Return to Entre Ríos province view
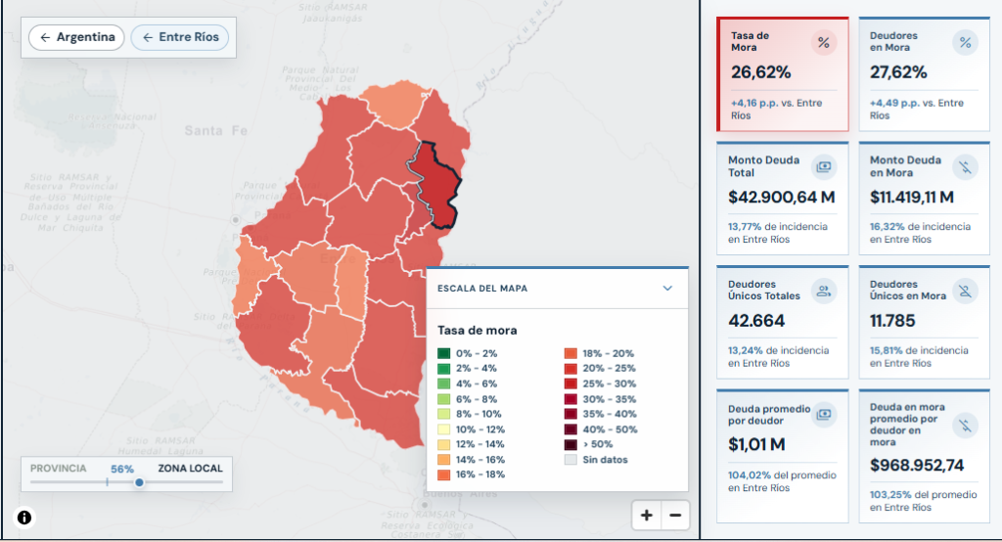 [180, 37]
